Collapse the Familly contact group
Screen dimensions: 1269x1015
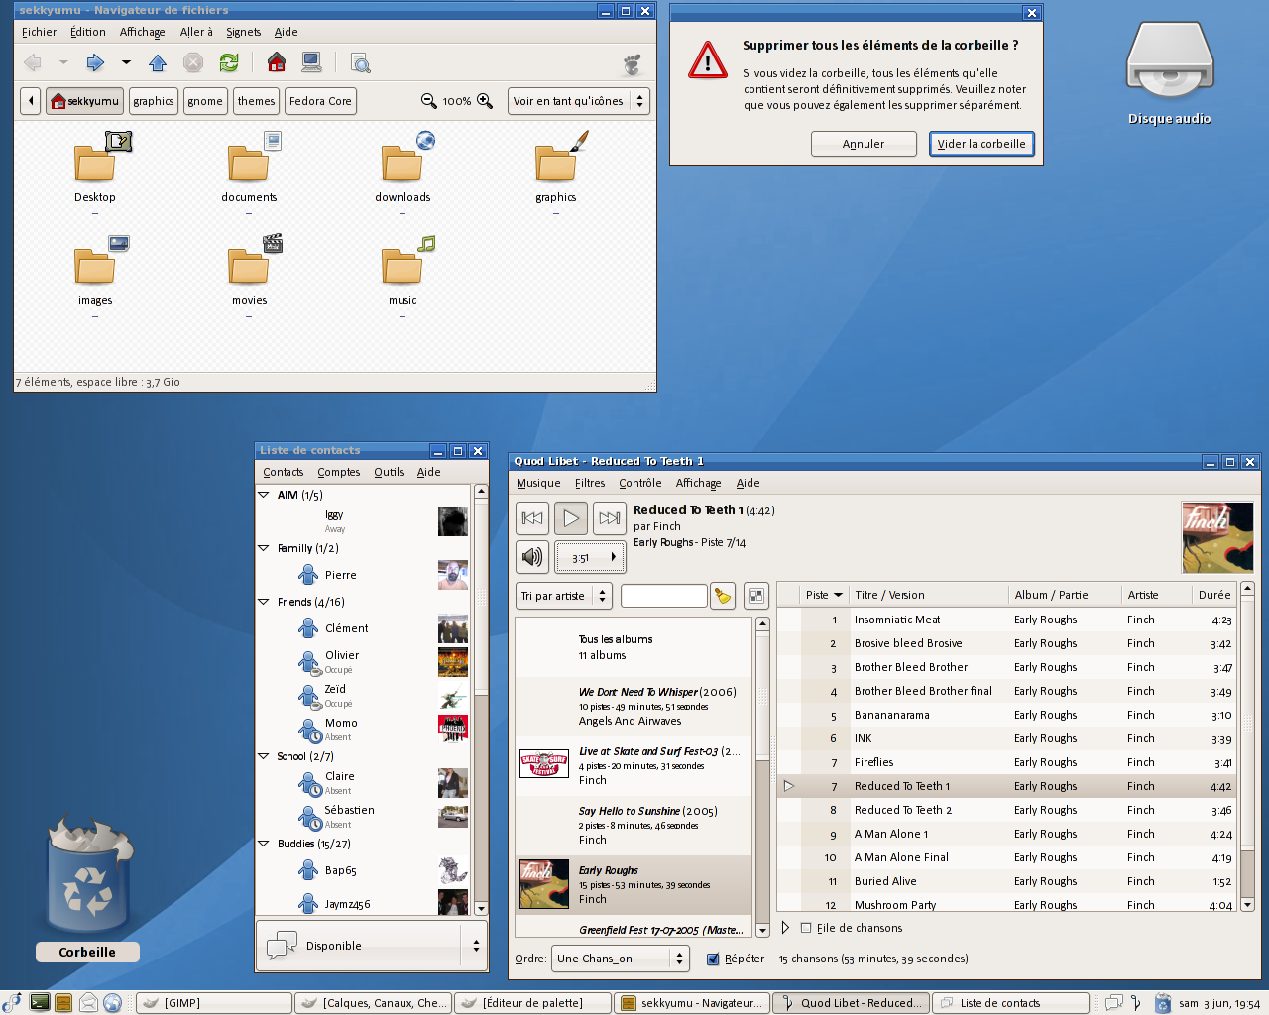(x=264, y=548)
